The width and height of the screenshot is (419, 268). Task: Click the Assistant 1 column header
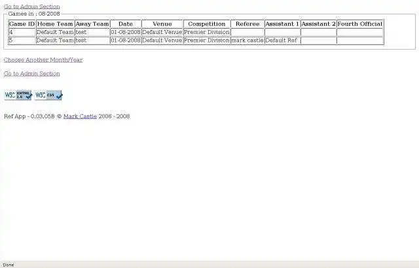282,24
